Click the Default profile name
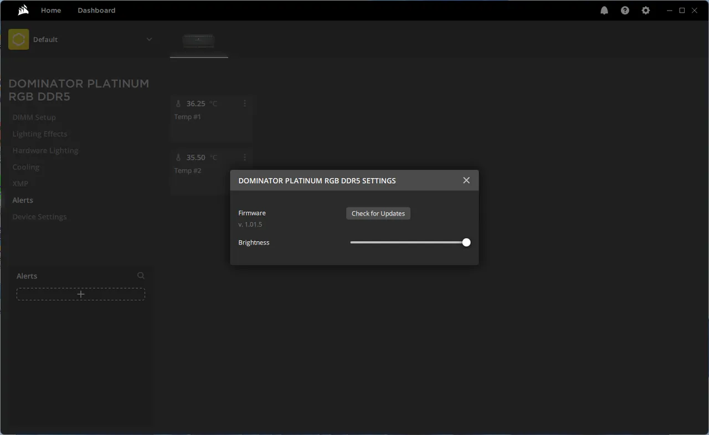Viewport: 709px width, 435px height. (45, 40)
